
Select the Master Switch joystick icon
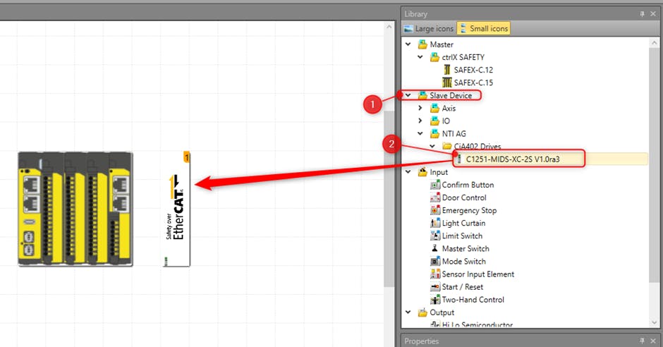click(x=435, y=248)
